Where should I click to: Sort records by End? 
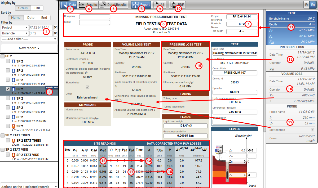[44, 18]
